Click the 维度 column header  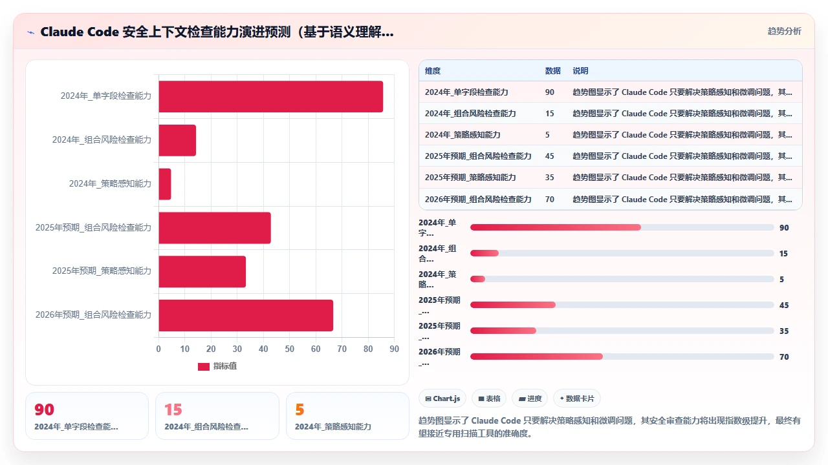(x=433, y=71)
